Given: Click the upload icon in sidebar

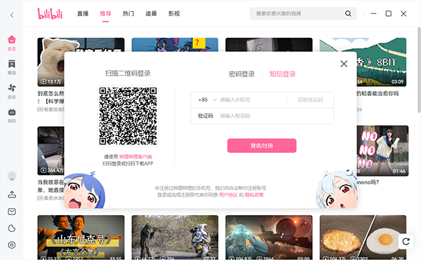Looking at the screenshot, I should (x=11, y=194).
